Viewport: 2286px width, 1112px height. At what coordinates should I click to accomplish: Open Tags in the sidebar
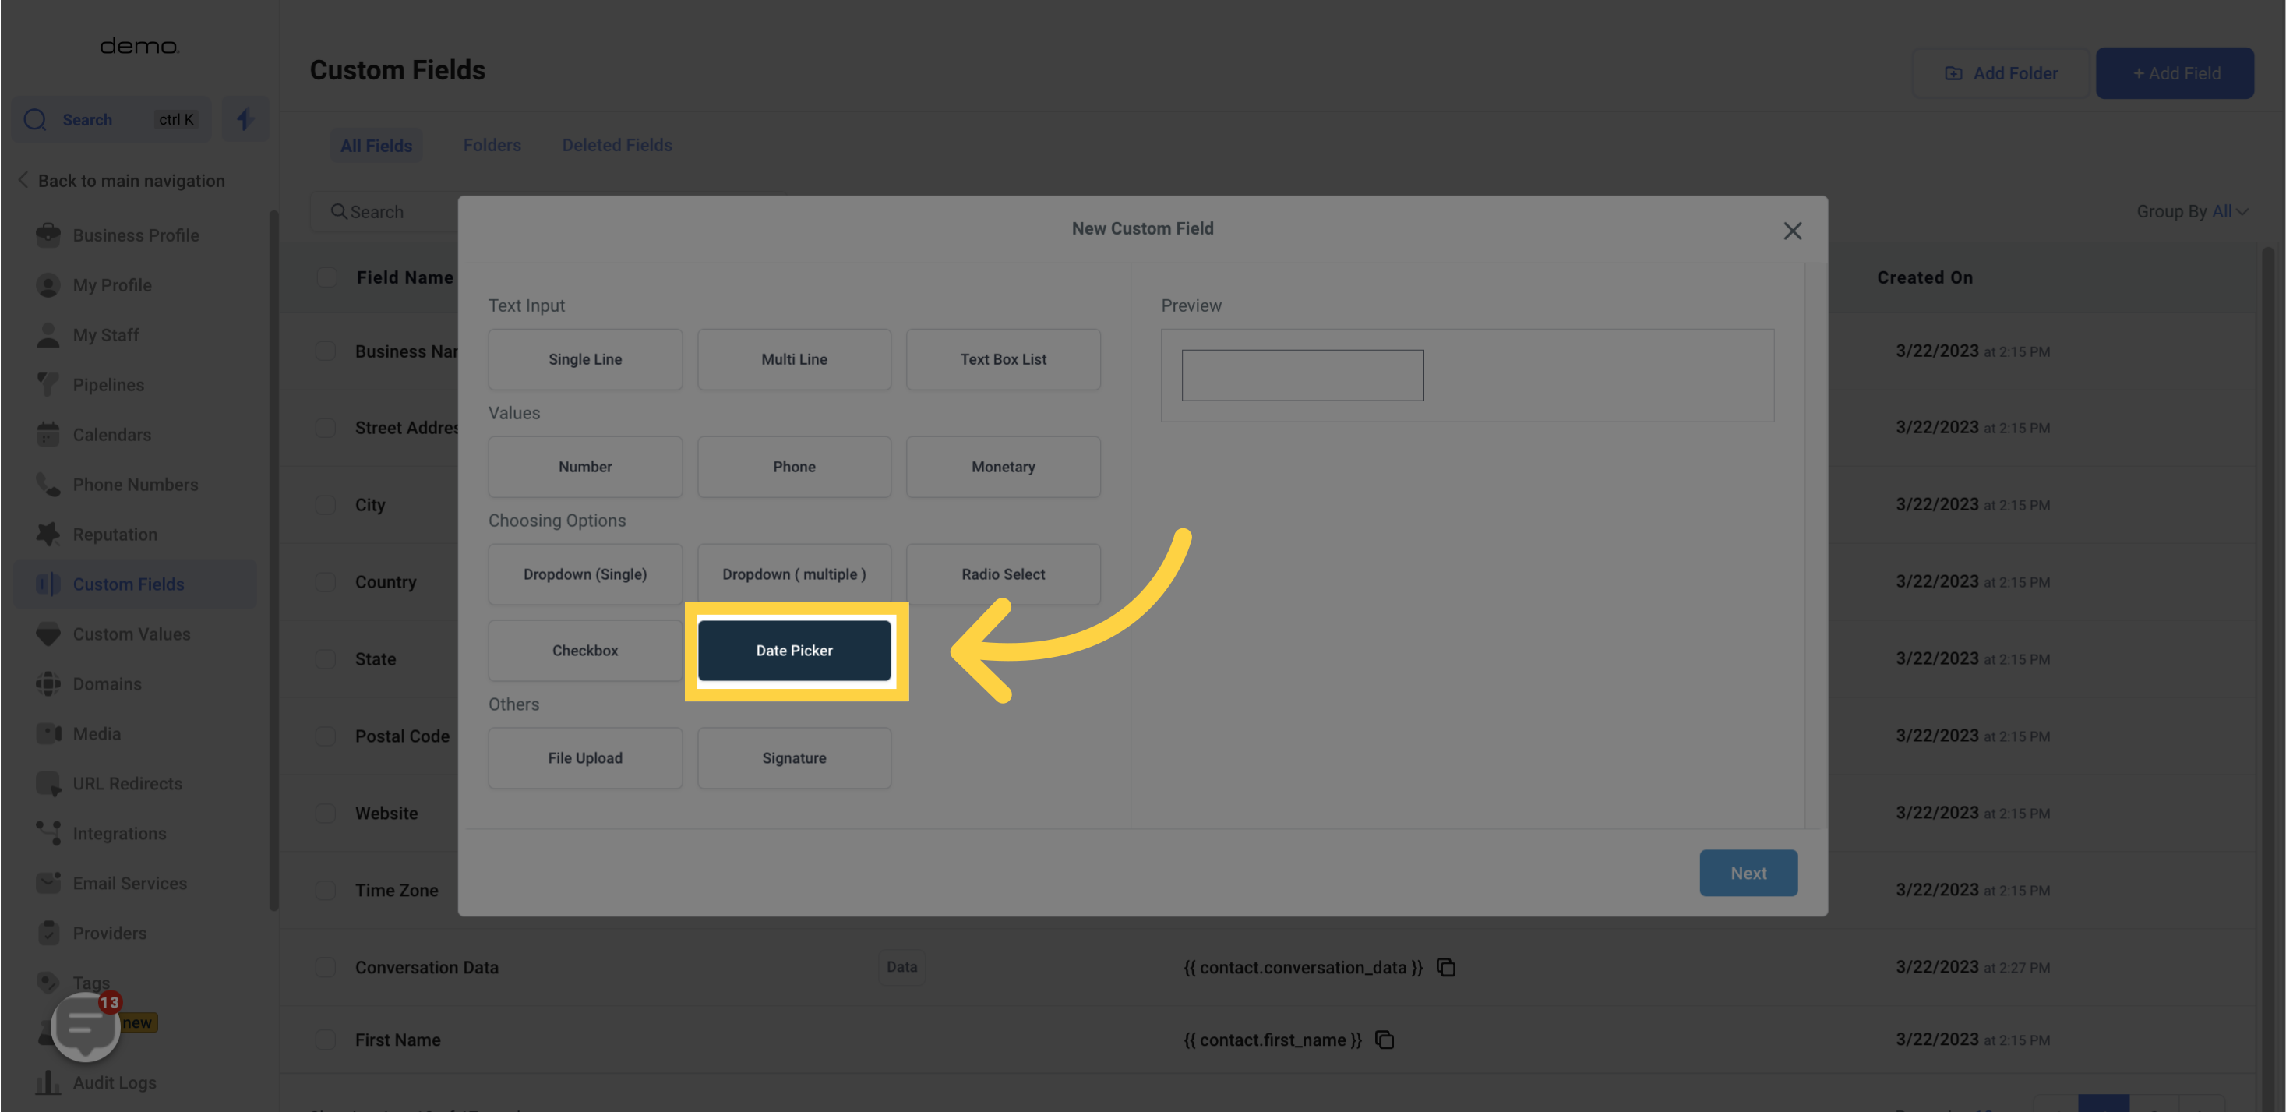[91, 983]
